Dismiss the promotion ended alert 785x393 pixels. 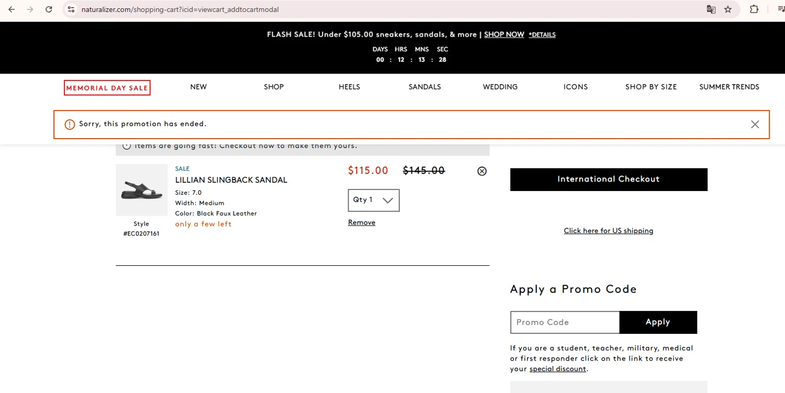[755, 124]
